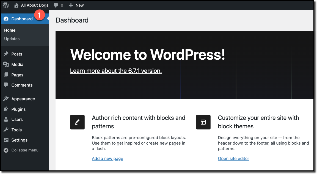Click + New in the top admin bar
Viewport: 317px width, 174px height.
tap(76, 5)
